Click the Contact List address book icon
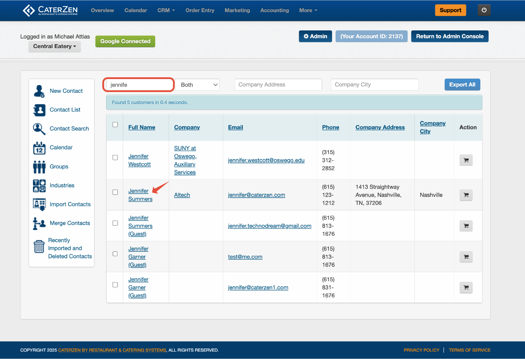The image size is (525, 359). click(x=39, y=110)
